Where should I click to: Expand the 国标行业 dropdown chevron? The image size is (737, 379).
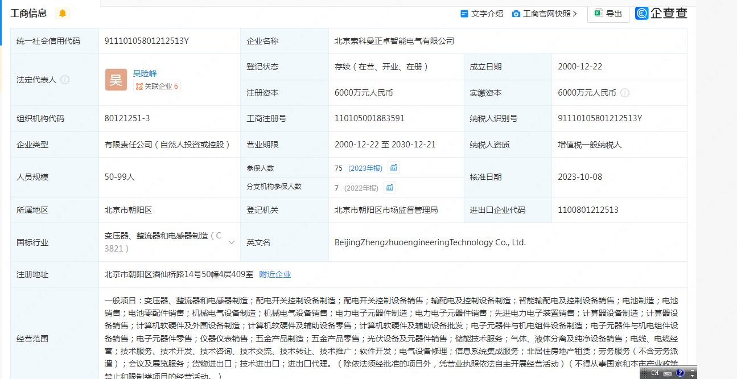(232, 242)
